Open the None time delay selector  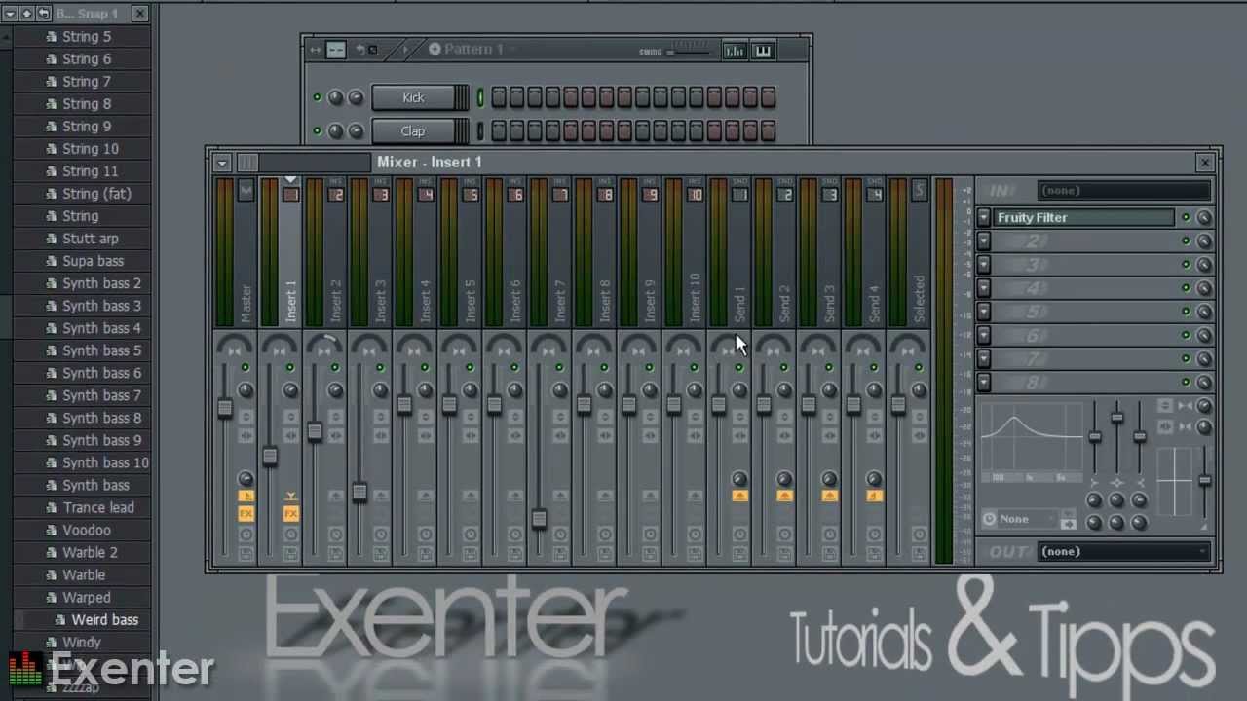click(x=1019, y=519)
